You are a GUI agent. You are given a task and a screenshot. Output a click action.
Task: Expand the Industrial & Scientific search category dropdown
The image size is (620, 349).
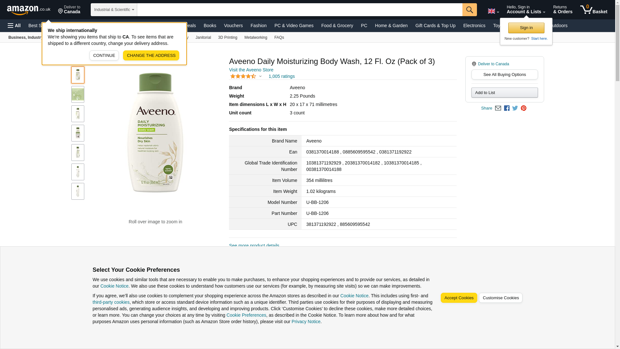(x=114, y=10)
